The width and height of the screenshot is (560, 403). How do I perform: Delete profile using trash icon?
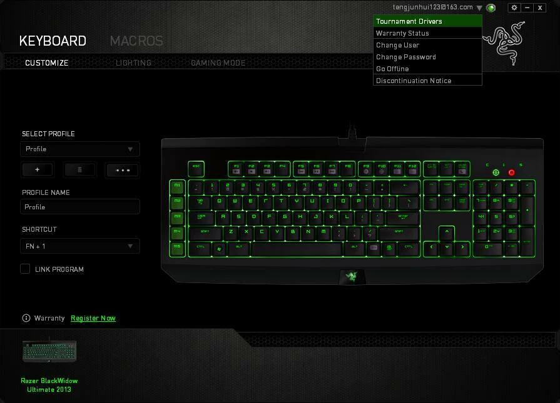point(79,170)
